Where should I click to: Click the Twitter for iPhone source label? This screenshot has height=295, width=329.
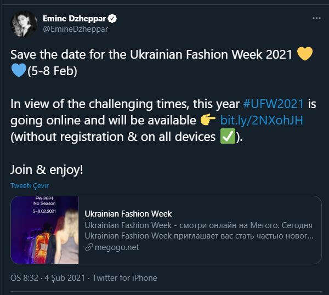[x=124, y=278]
